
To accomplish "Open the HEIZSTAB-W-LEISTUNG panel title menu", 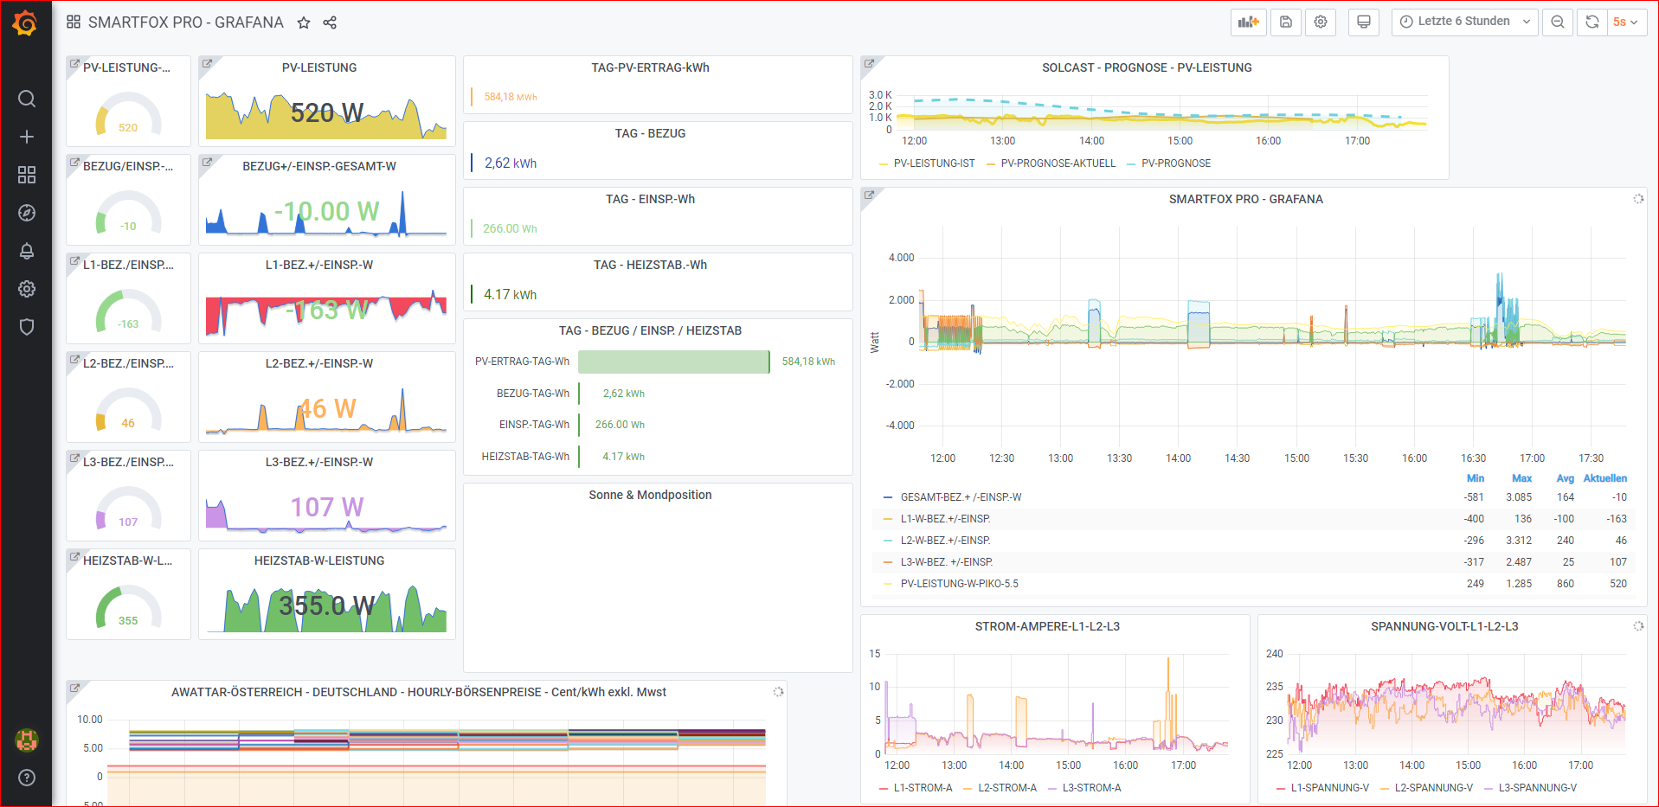I will (x=319, y=560).
